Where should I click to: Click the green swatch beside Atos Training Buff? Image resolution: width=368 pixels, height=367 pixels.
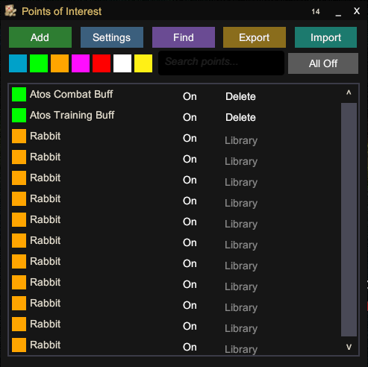tap(19, 115)
